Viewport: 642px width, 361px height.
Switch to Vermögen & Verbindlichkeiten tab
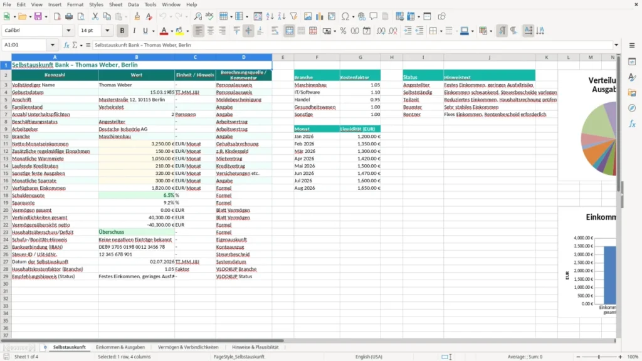tap(188, 347)
